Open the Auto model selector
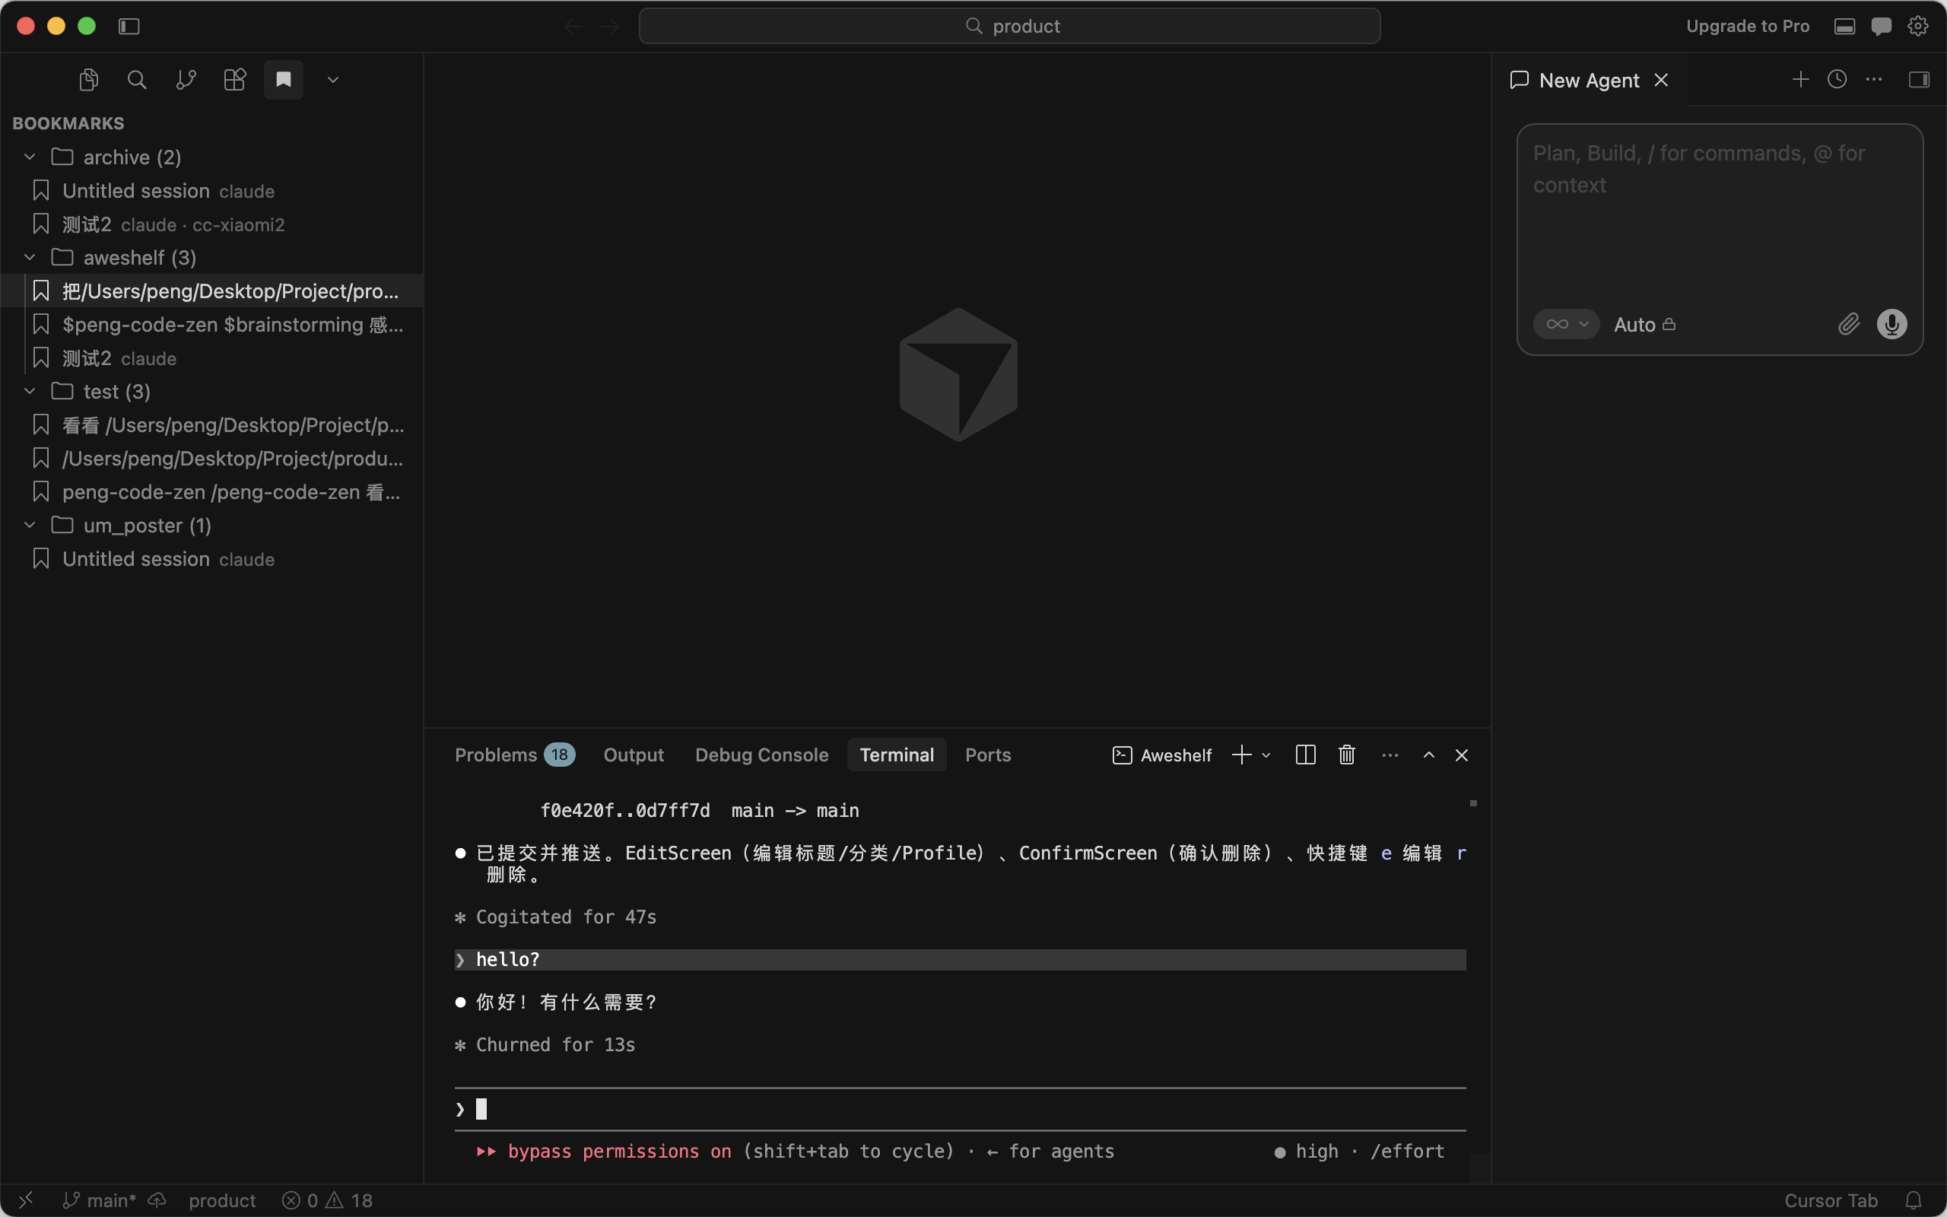Image resolution: width=1947 pixels, height=1217 pixels. 1645,324
